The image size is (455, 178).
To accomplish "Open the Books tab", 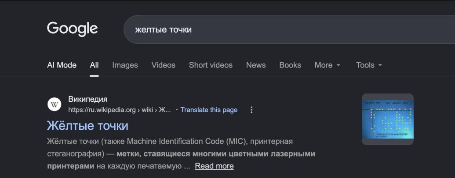I will (x=290, y=65).
